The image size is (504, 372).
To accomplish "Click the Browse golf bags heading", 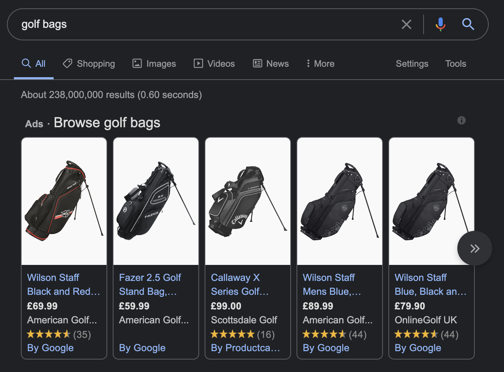I will coord(107,123).
